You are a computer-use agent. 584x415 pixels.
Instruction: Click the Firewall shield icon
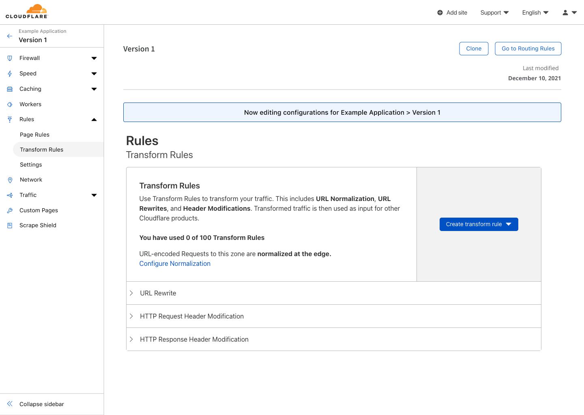pos(10,58)
